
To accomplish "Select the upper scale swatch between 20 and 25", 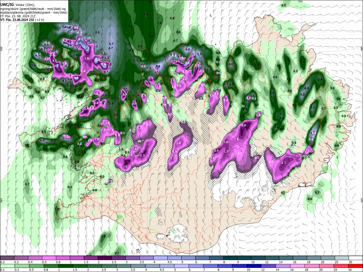I will tap(328, 258).
